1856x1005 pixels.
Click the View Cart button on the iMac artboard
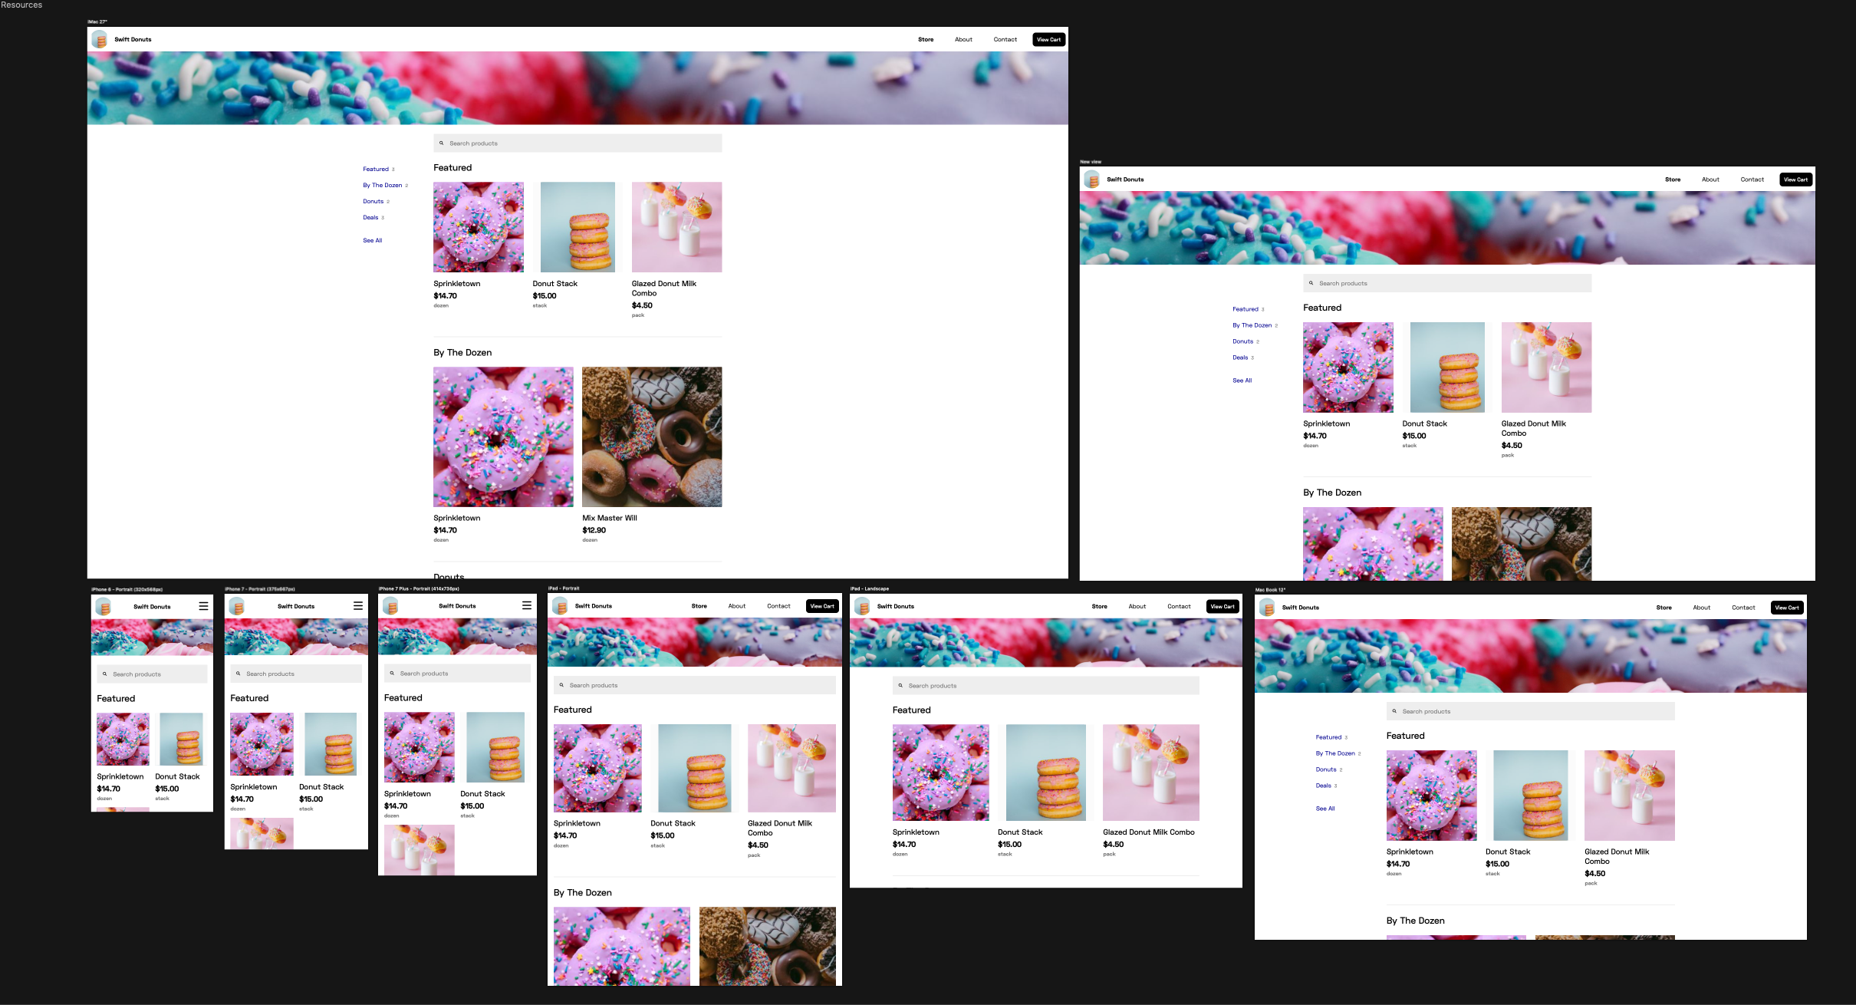coord(1048,39)
